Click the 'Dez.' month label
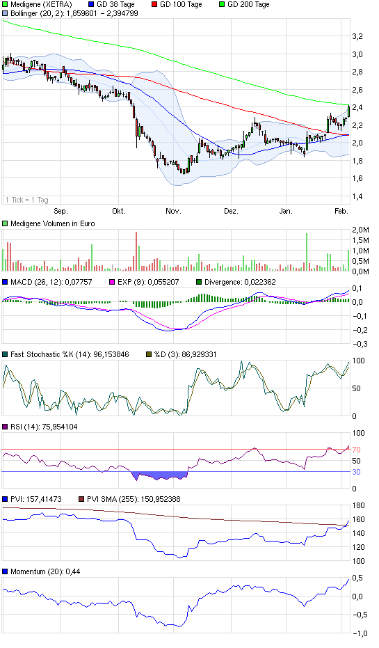 coord(231,211)
